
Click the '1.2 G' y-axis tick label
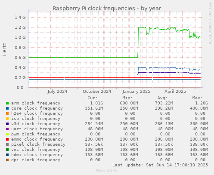pyautogui.click(x=20, y=28)
